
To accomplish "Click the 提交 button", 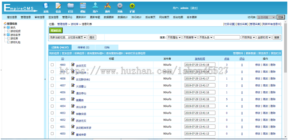I will point(92,37).
